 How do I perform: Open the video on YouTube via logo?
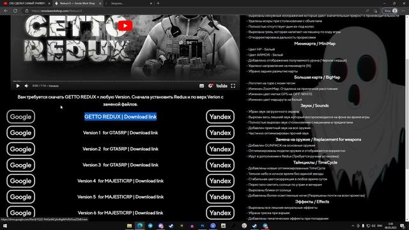click(x=222, y=86)
